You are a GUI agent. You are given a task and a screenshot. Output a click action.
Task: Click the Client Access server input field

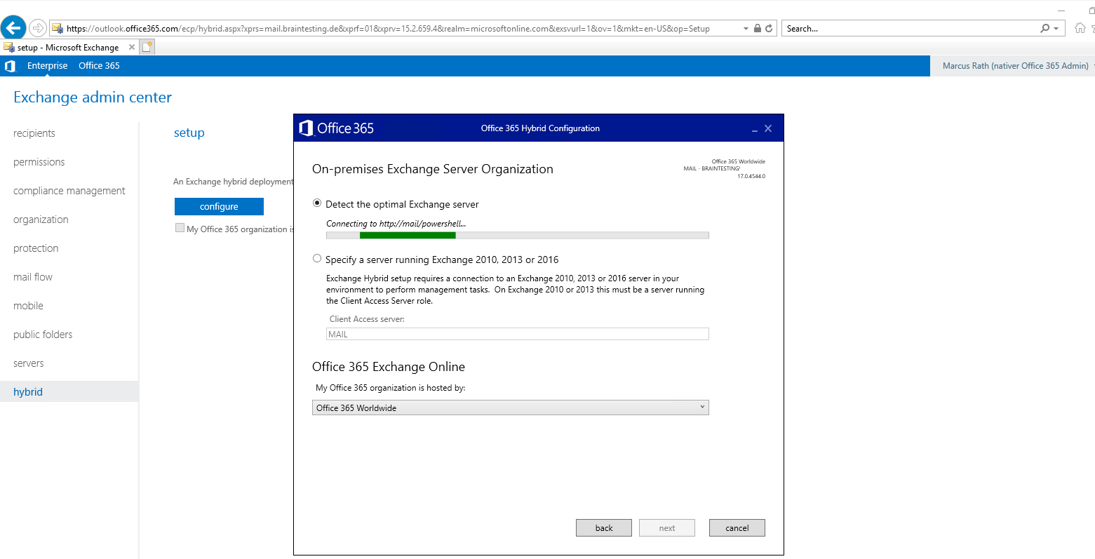517,334
